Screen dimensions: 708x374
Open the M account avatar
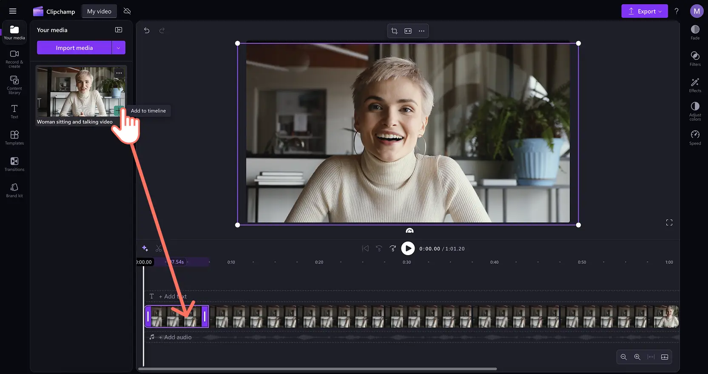click(x=697, y=11)
